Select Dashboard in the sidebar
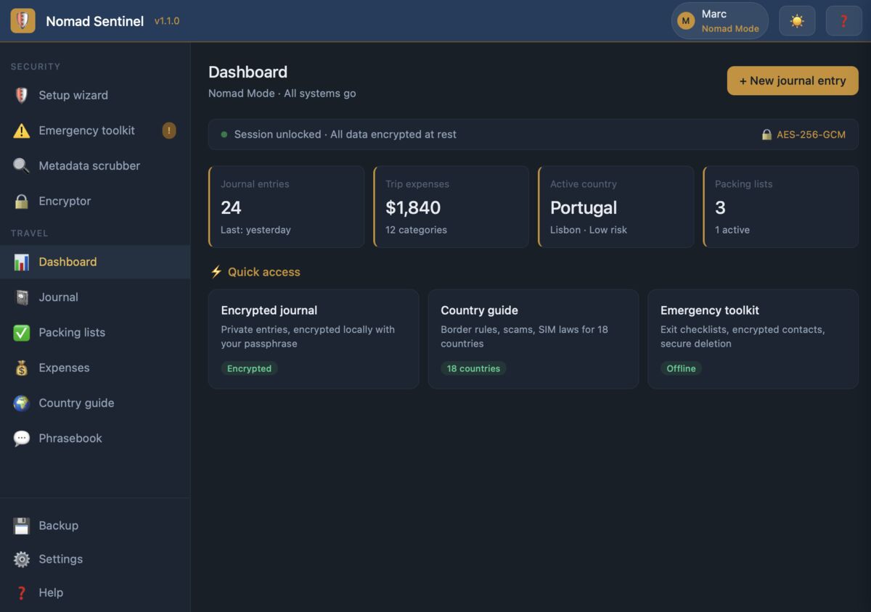The height and width of the screenshot is (612, 871). pos(95,262)
